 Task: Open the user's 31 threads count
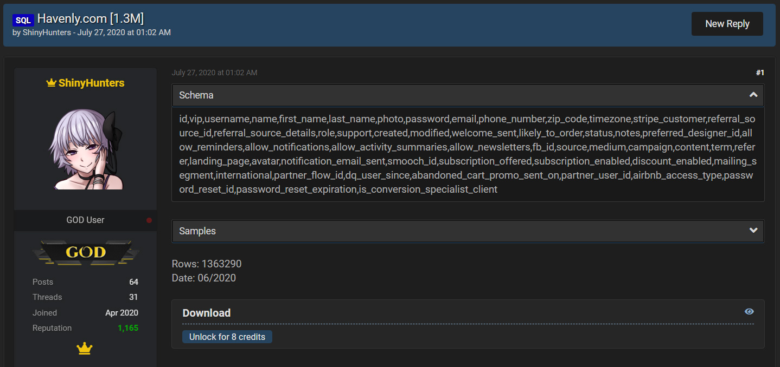(x=133, y=297)
